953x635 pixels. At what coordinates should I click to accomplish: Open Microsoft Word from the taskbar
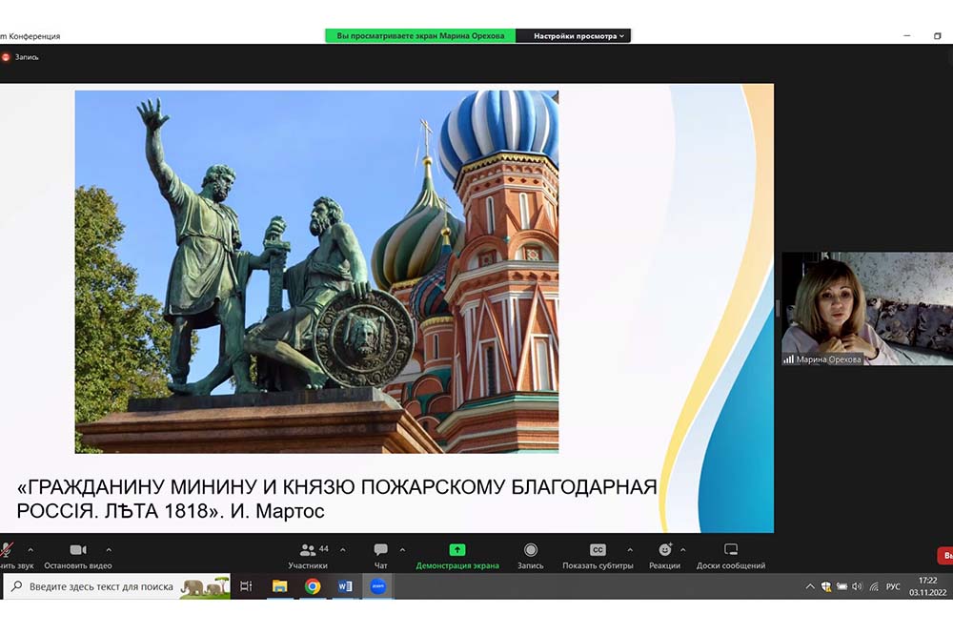pyautogui.click(x=345, y=586)
